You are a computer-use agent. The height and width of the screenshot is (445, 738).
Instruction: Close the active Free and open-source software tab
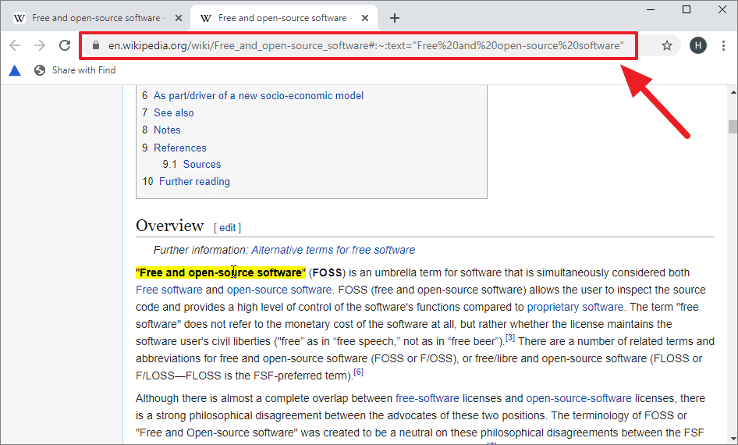(365, 18)
